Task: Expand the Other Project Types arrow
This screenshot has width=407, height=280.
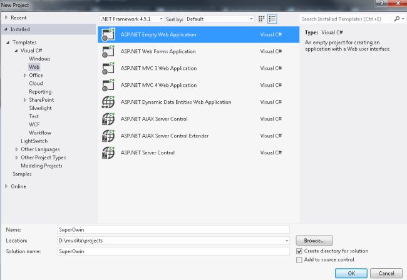Action: pyautogui.click(x=17, y=157)
